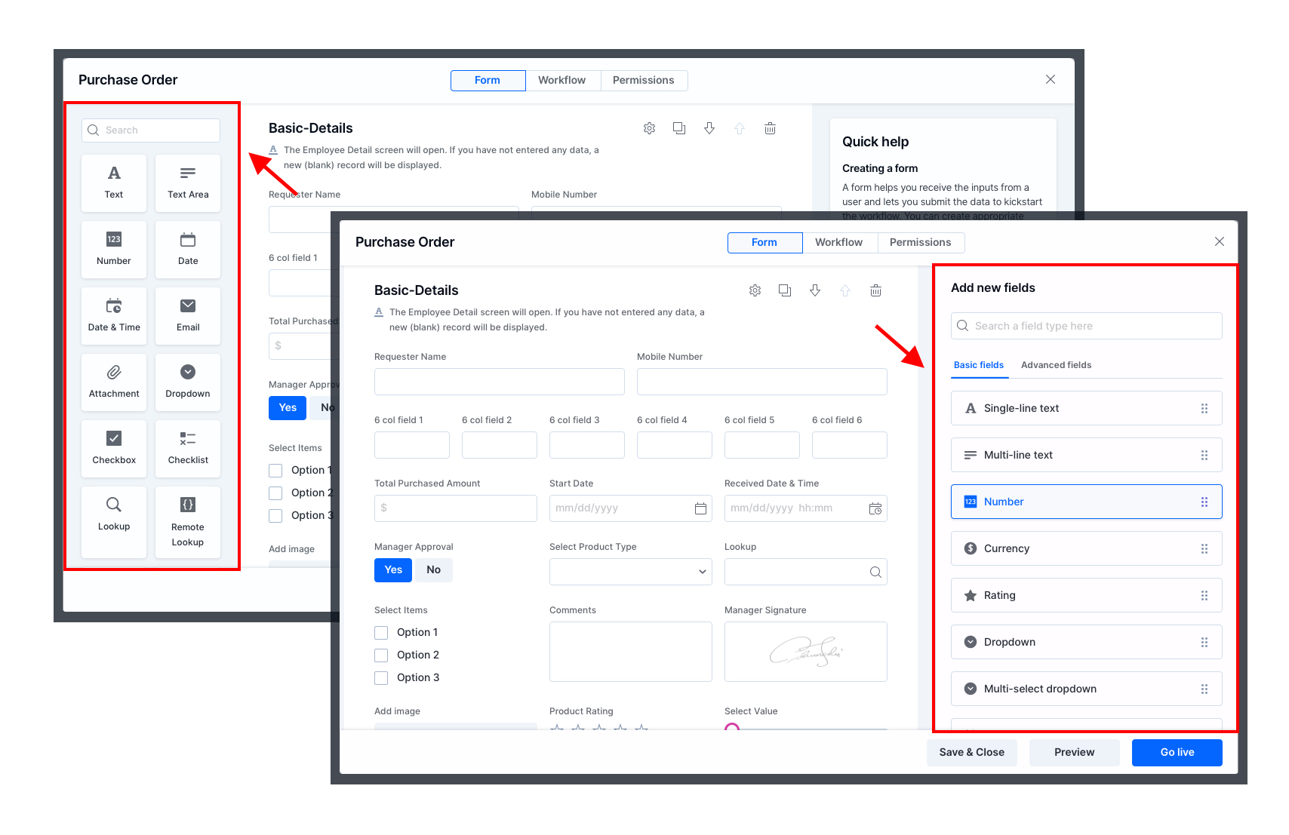Set Manager Approval to Yes in front window
Image resolution: width=1289 pixels, height=835 pixels.
393,570
